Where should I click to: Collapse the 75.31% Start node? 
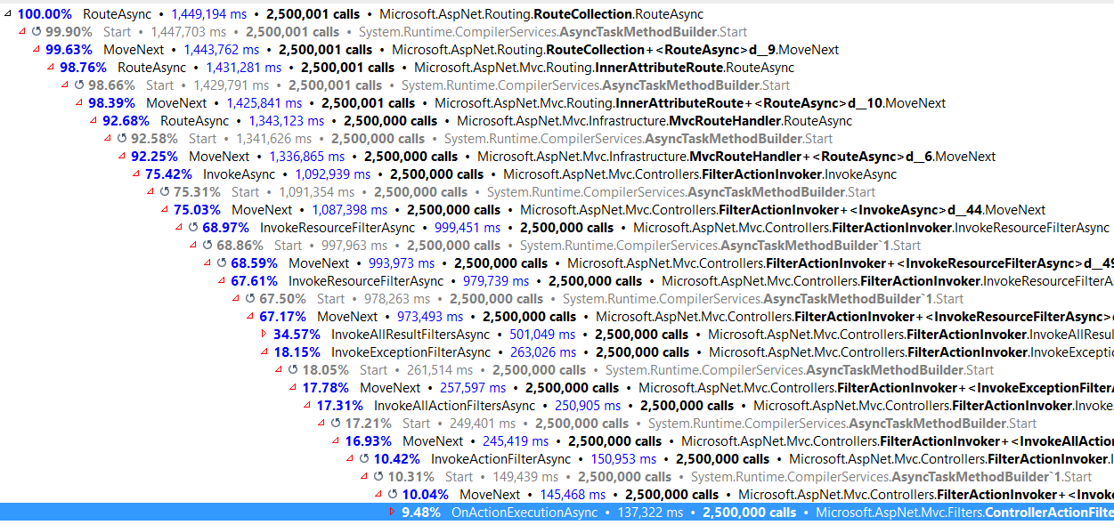click(150, 192)
